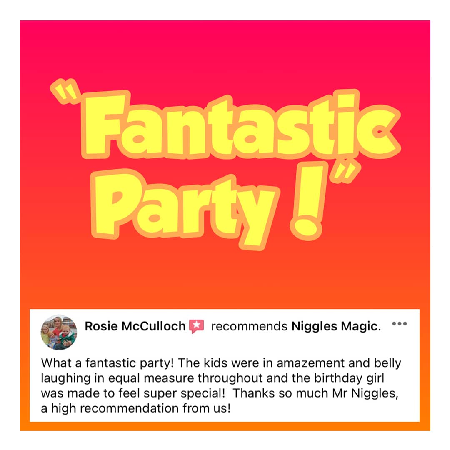Viewport: 450px width, 450px height.
Task: Click the line beginning "laughing in equal measure"
Action: point(212,378)
